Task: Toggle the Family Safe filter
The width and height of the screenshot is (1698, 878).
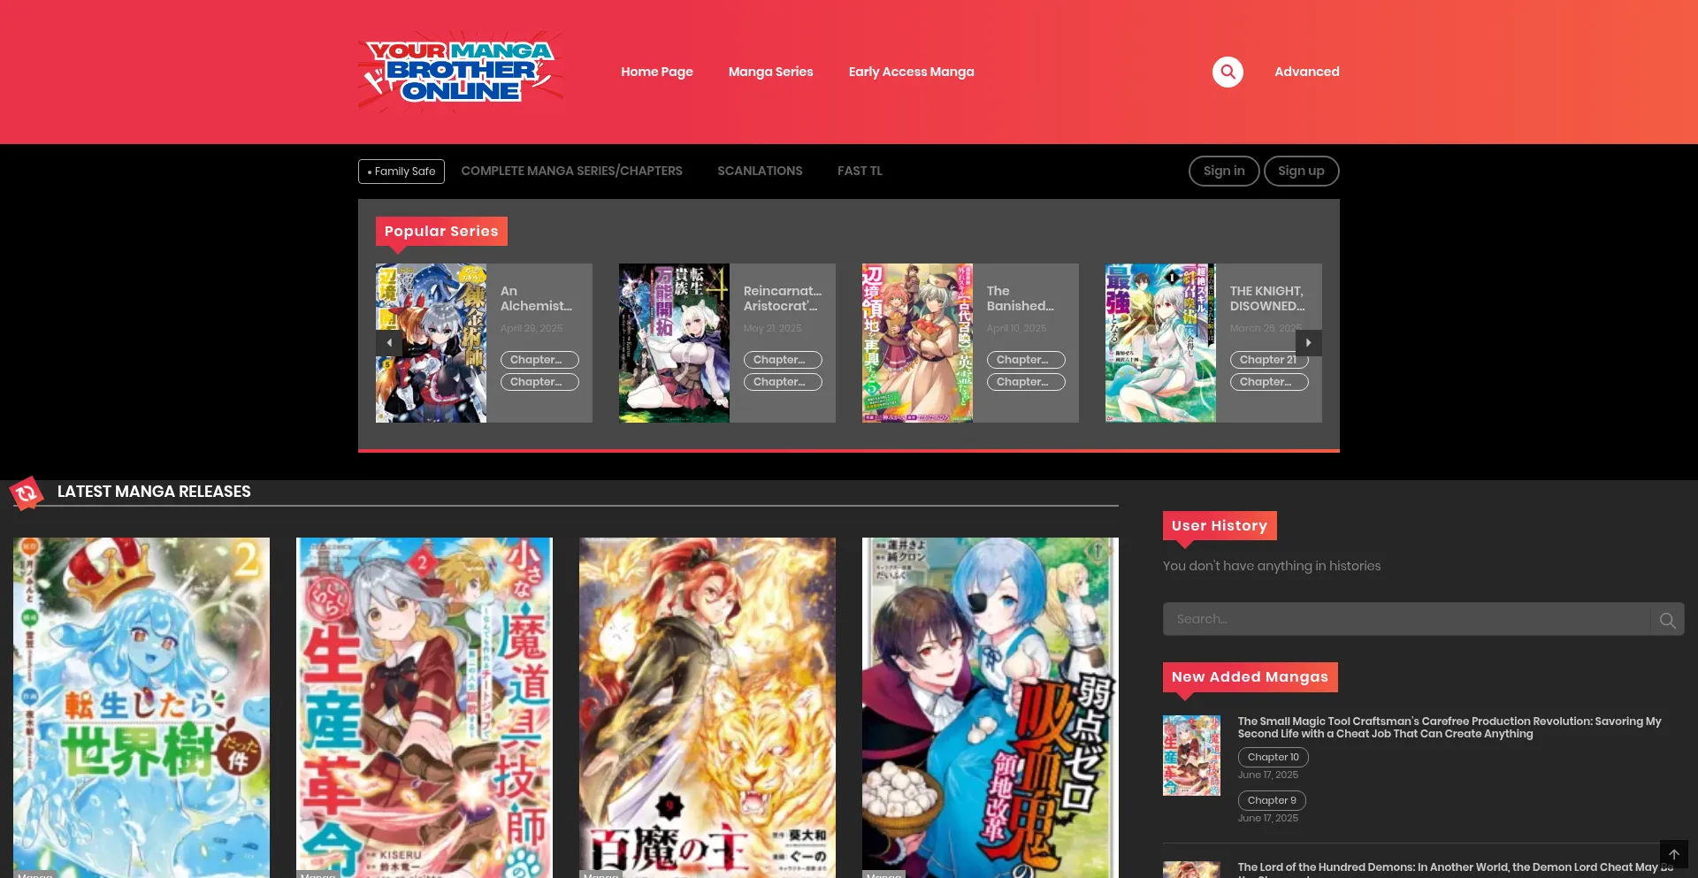Action: tap(402, 172)
